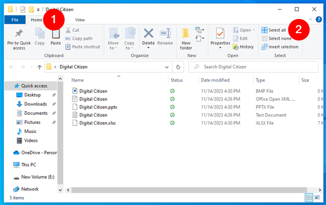
Task: Open Music in the navigation pane
Action: tap(30, 132)
